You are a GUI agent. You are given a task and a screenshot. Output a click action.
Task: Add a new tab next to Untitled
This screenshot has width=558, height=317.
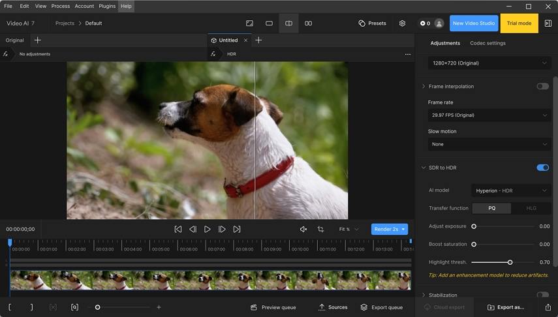point(258,40)
